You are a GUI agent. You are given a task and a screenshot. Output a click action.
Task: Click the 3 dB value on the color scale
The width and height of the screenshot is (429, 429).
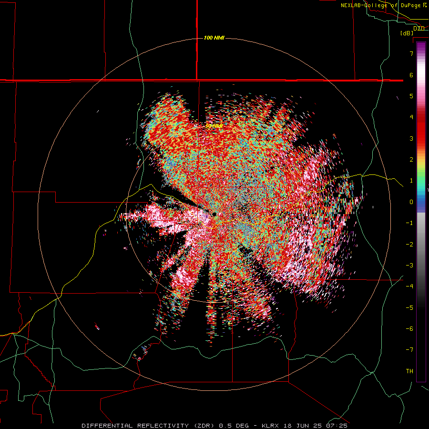pos(411,138)
